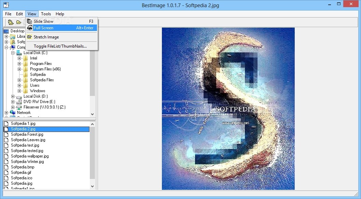Click the Stretch Image menu icon

(29, 37)
